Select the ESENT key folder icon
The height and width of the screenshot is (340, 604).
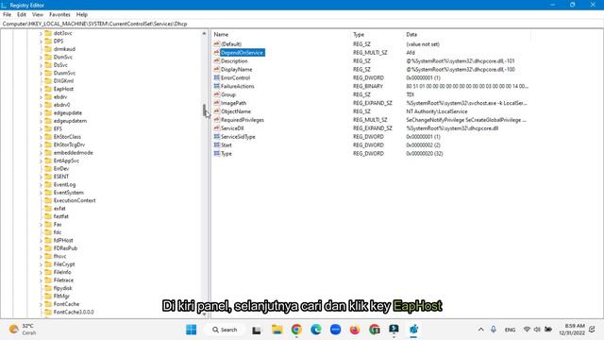pos(48,177)
